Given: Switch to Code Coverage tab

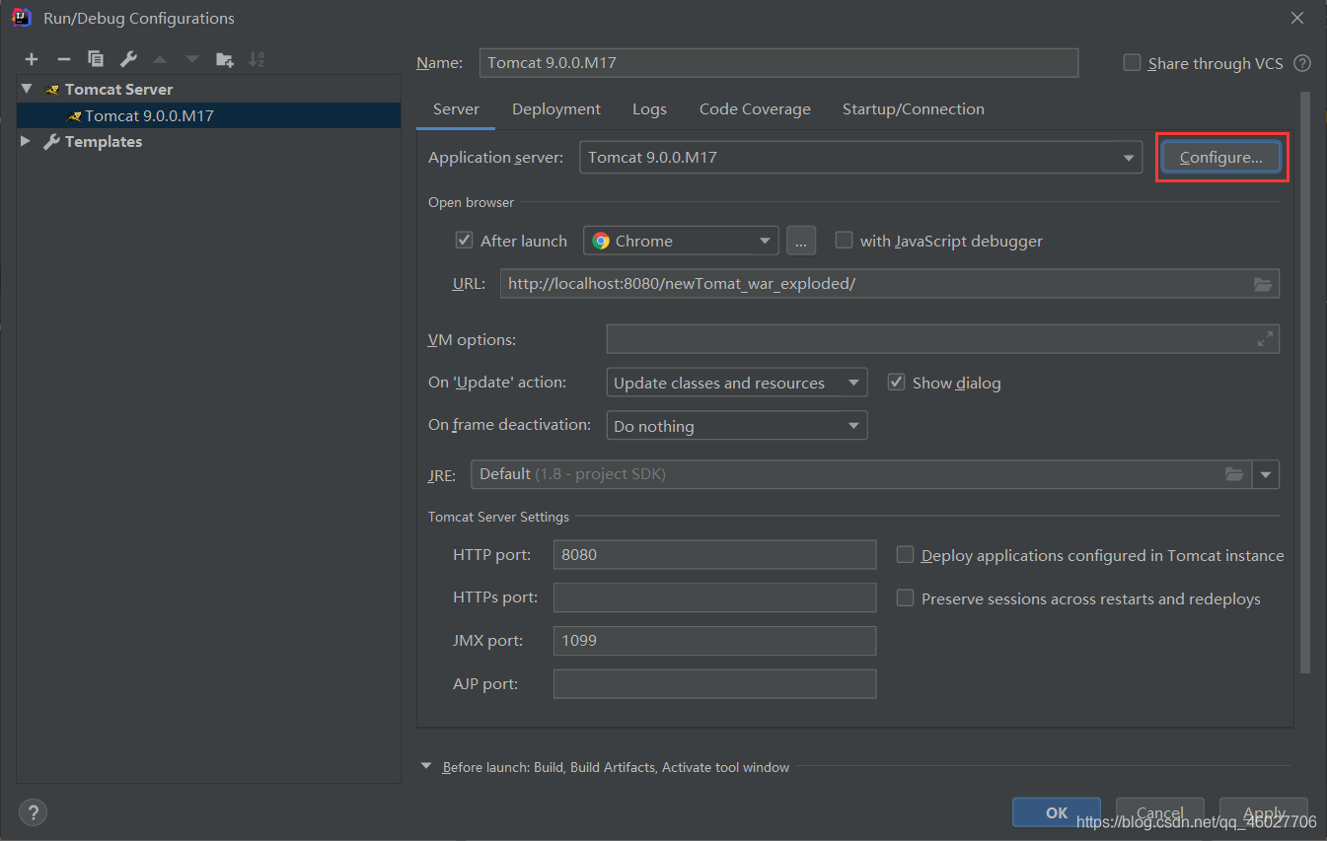Looking at the screenshot, I should (755, 109).
